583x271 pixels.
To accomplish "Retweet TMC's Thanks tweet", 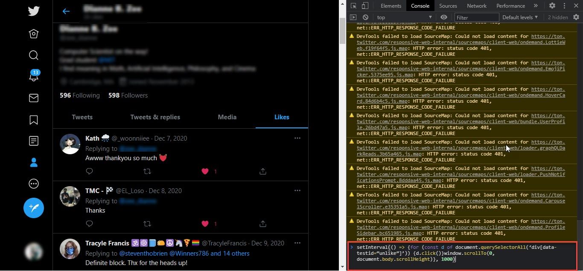I will 147,224.
